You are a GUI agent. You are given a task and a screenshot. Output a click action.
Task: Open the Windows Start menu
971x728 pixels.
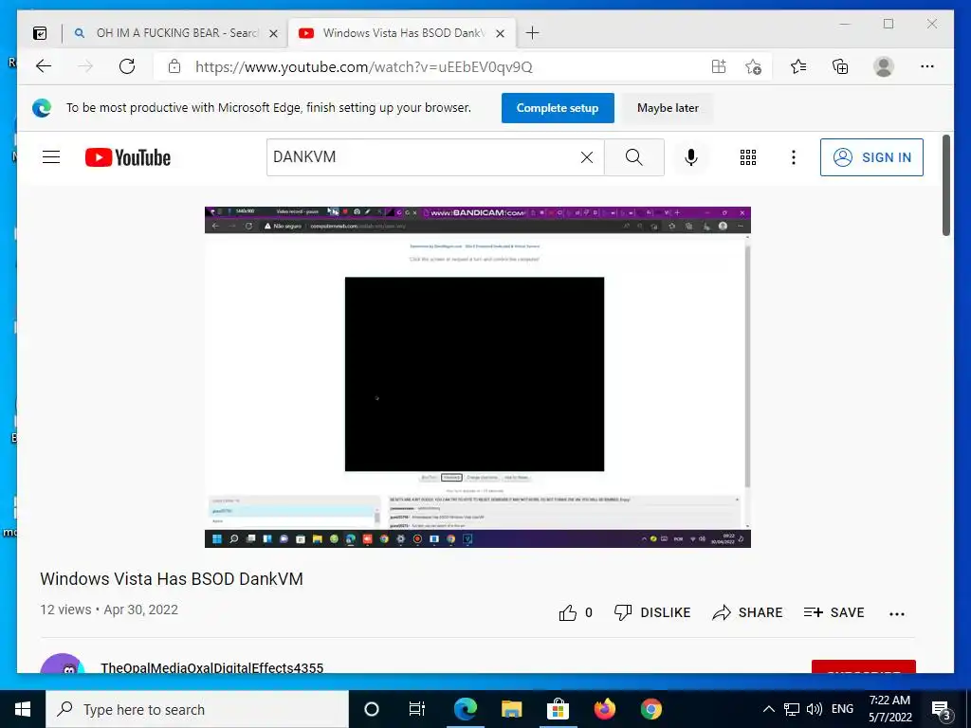(x=23, y=709)
